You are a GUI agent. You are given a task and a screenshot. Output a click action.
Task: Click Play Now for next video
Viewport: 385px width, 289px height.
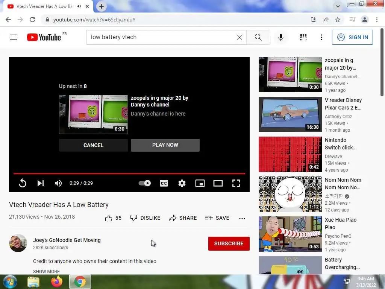tap(165, 145)
